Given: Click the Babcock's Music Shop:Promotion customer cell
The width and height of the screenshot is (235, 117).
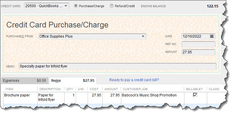Looking at the screenshot, I should pos(153,98).
